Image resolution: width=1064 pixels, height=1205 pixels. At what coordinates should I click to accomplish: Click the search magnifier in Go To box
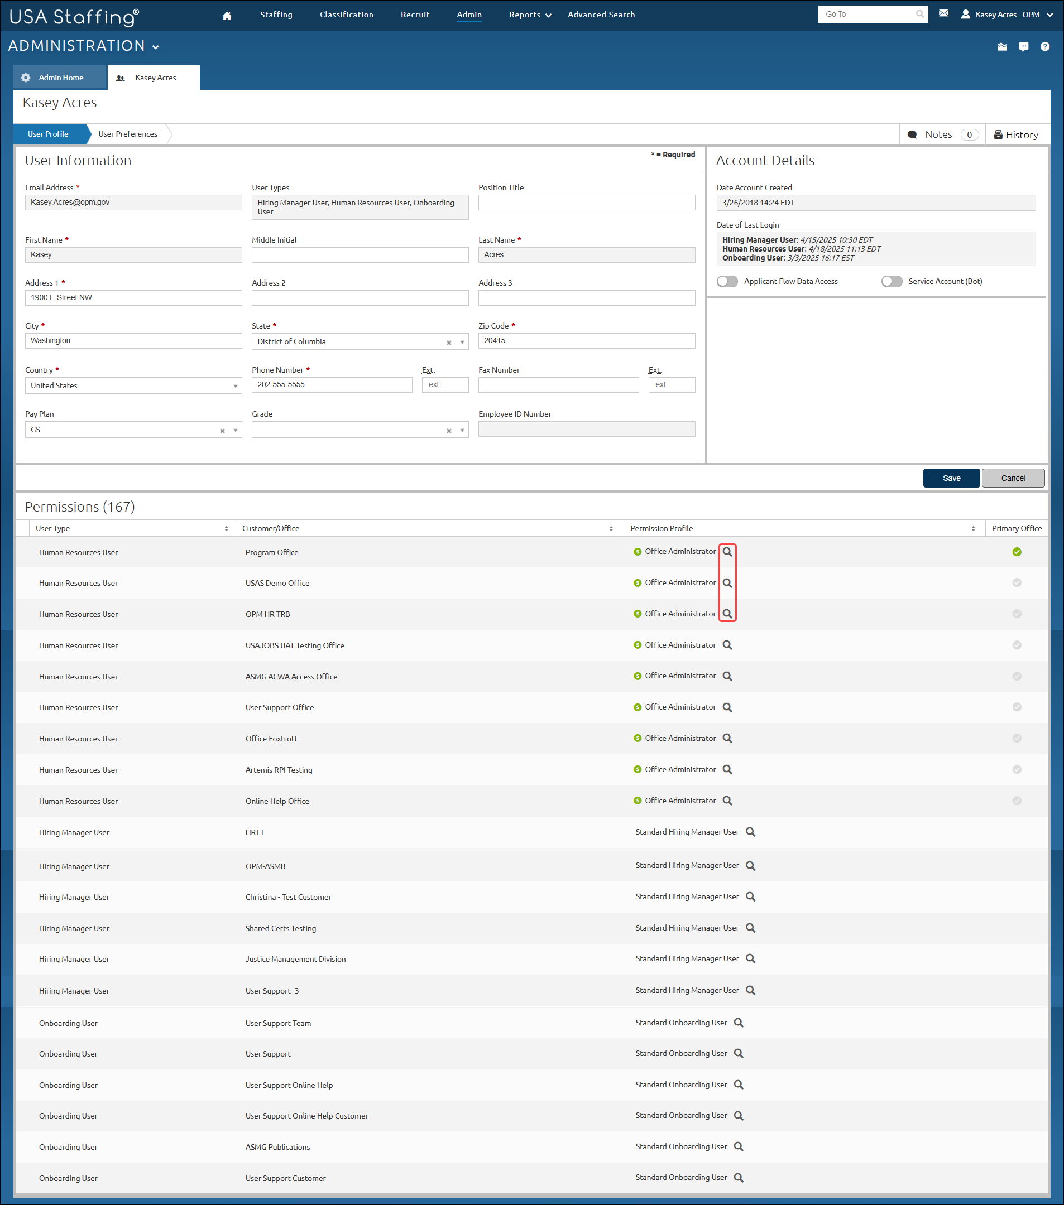[919, 14]
